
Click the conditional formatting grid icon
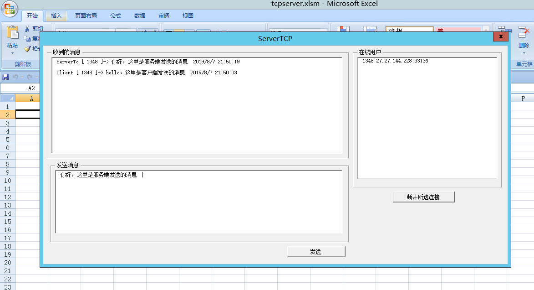coord(343,29)
